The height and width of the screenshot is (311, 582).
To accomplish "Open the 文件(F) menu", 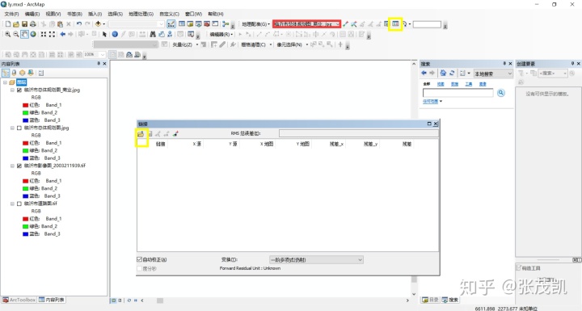I will pos(11,14).
